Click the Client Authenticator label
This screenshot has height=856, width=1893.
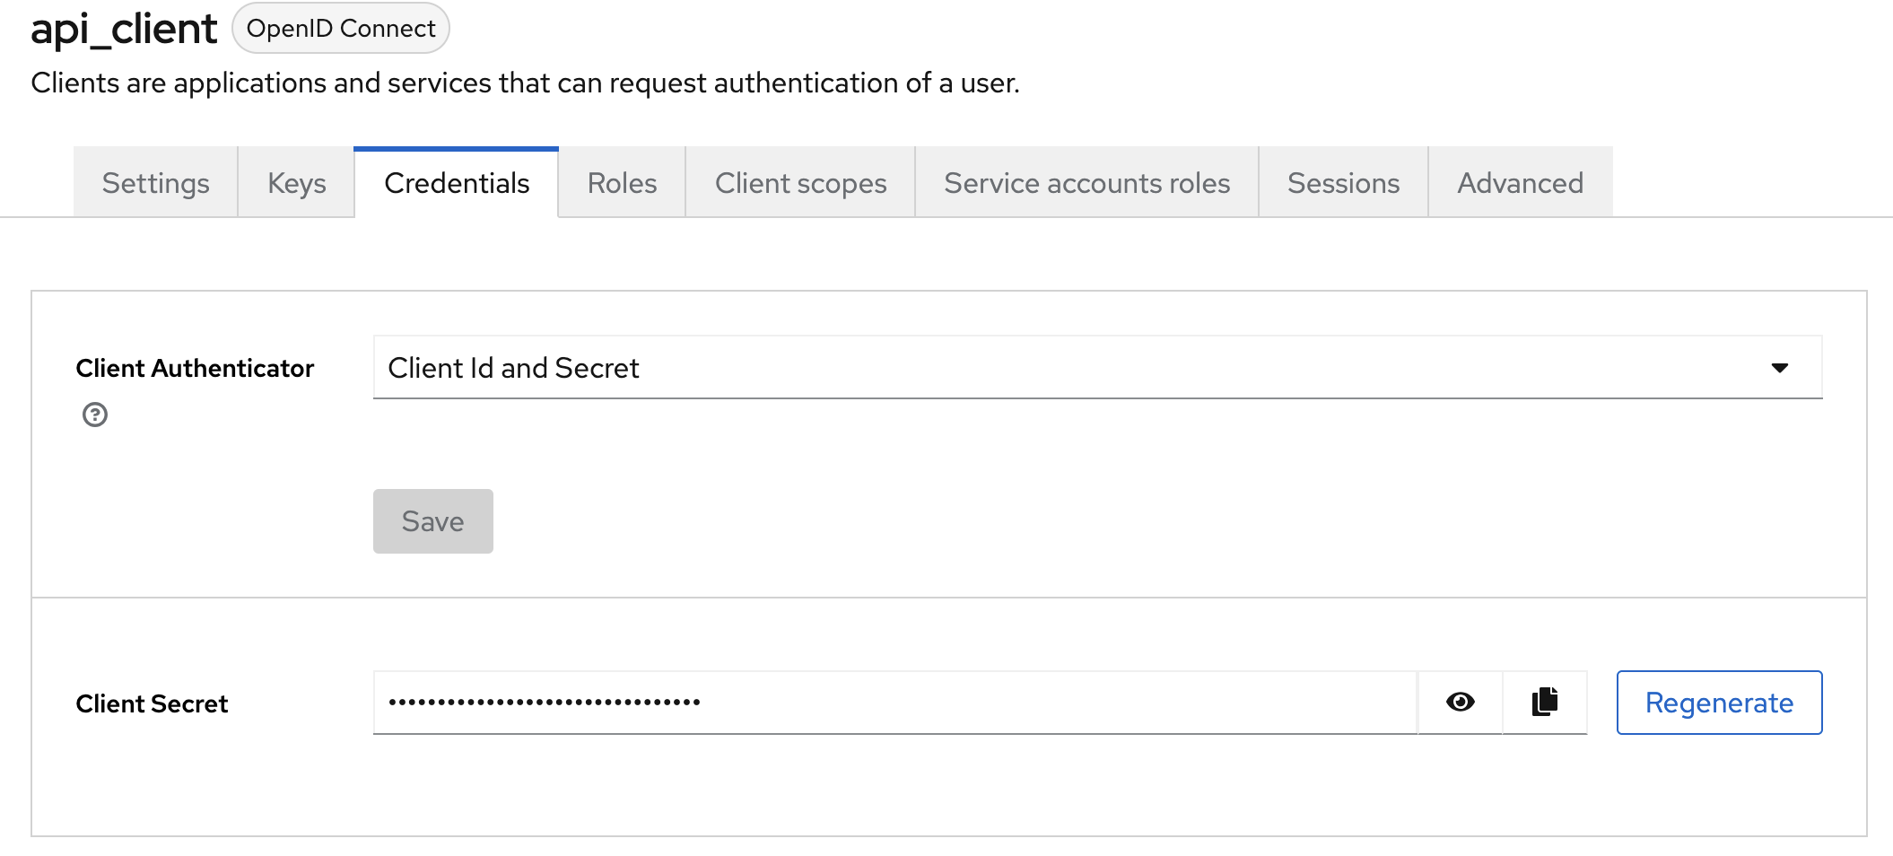[195, 368]
